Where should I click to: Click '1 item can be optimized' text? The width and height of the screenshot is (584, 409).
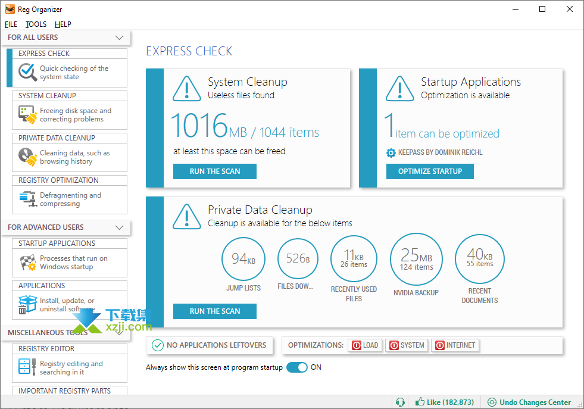coord(442,126)
